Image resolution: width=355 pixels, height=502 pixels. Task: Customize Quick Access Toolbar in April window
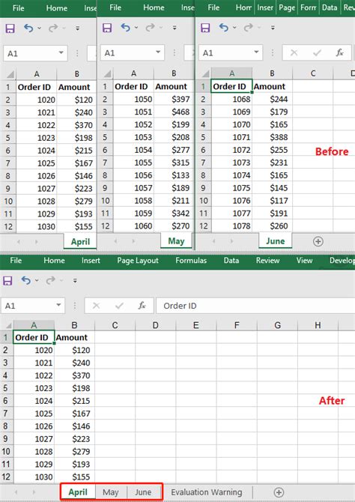pos(77,28)
